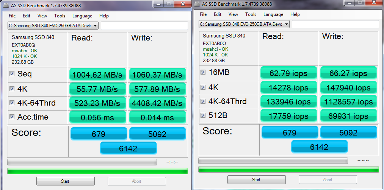Click the 4K write result 147940 iops
The width and height of the screenshot is (384, 190).
point(349,87)
